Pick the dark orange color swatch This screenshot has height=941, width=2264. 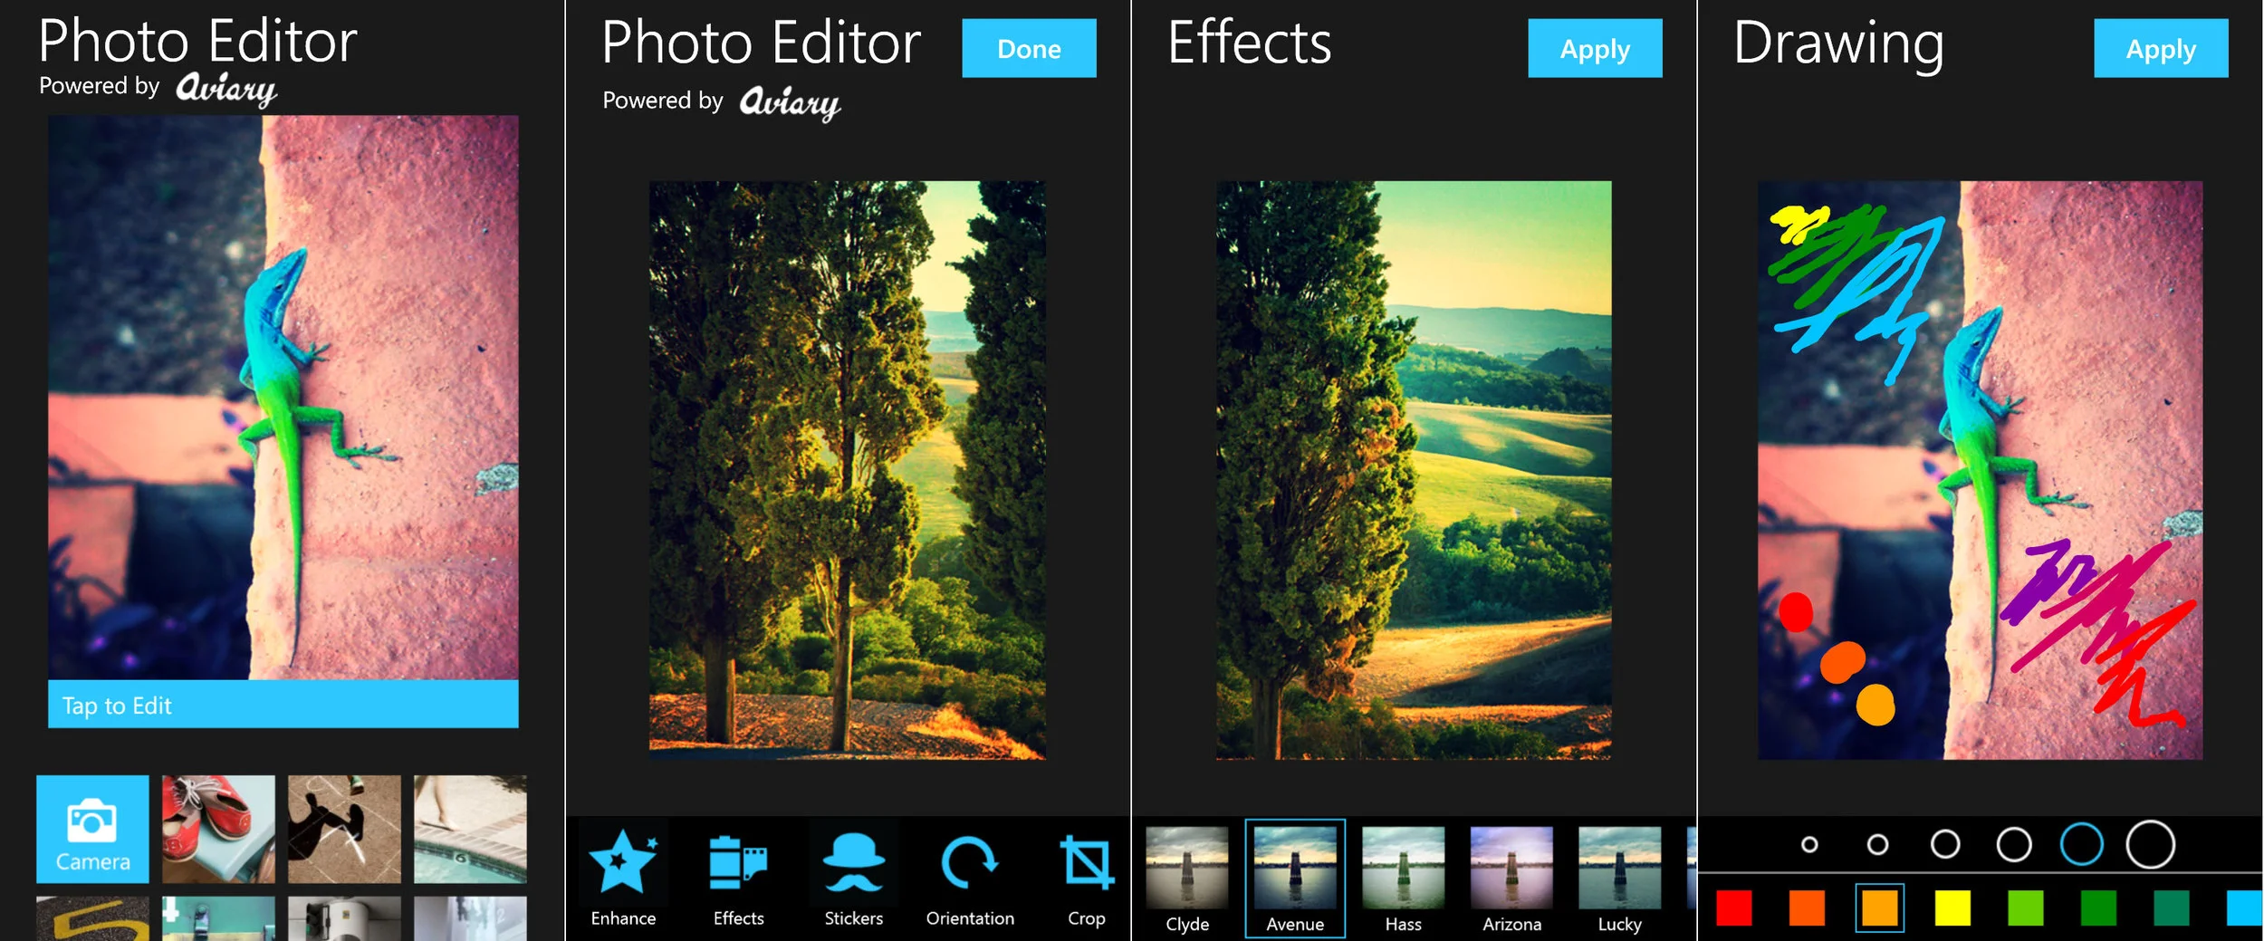tap(1807, 907)
